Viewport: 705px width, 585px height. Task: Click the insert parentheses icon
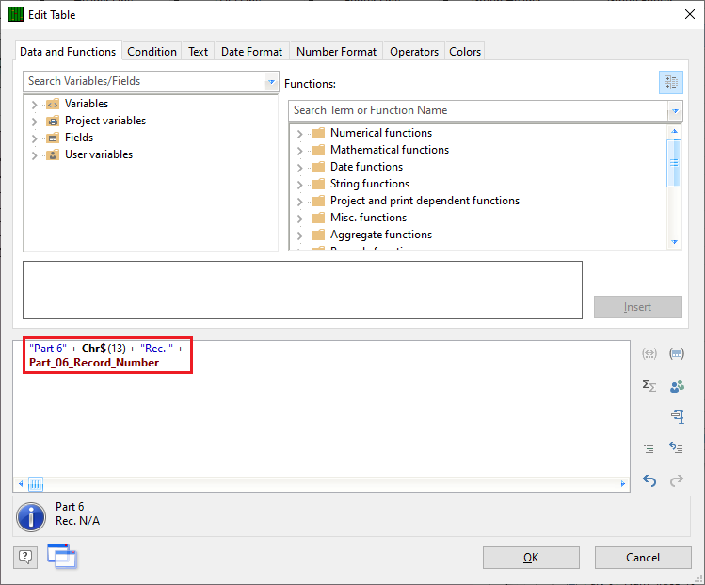coord(677,353)
